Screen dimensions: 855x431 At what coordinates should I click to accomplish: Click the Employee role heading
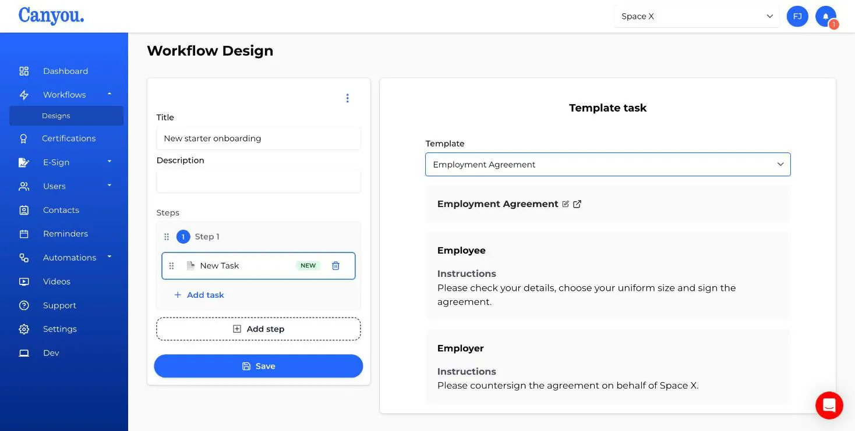461,251
